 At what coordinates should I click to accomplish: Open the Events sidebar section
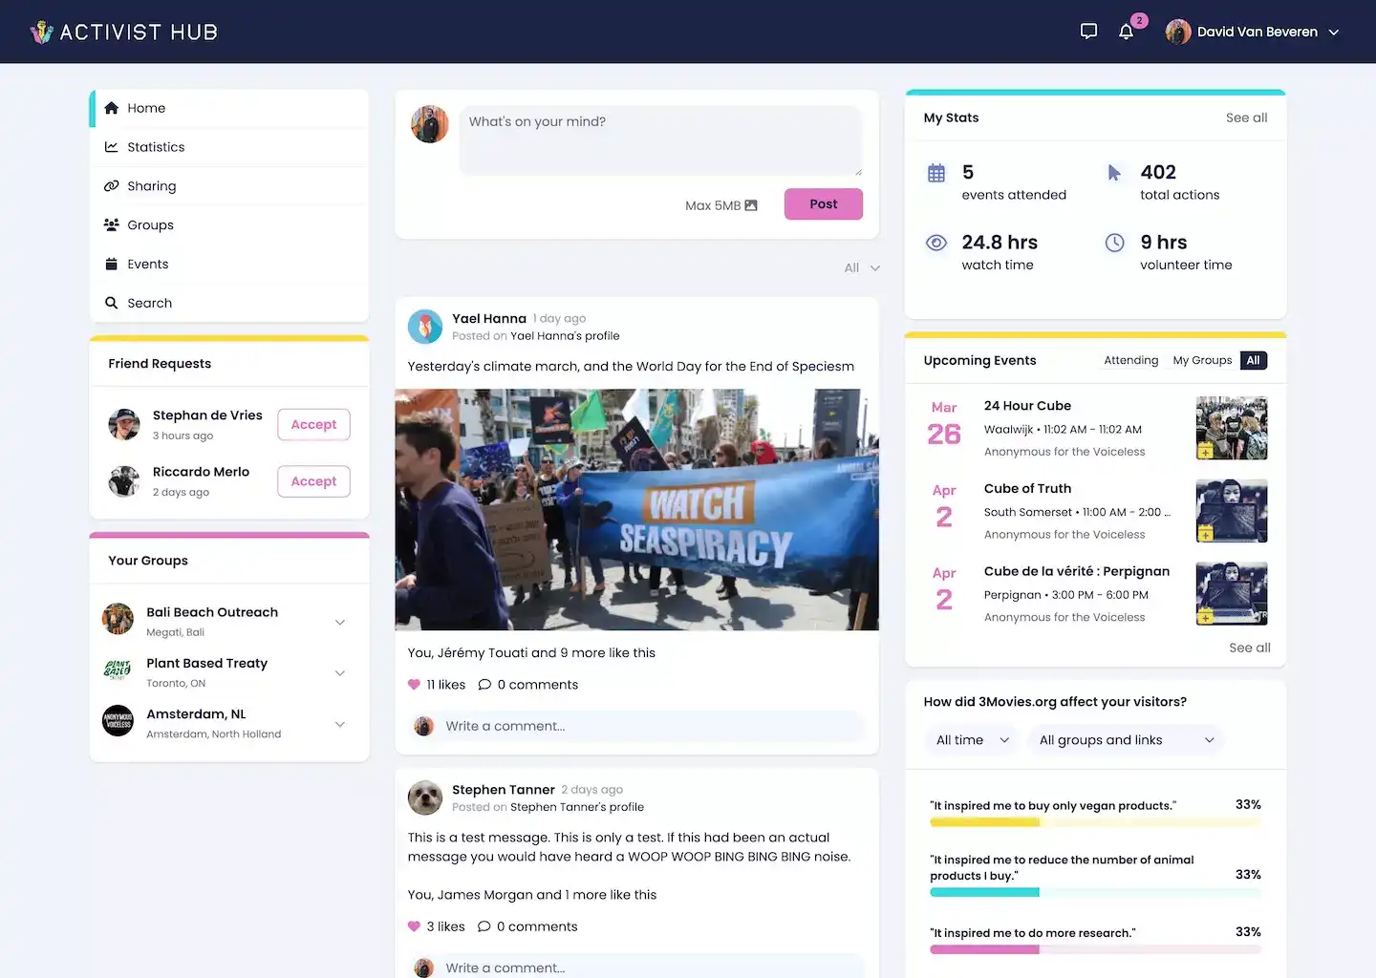(x=148, y=264)
